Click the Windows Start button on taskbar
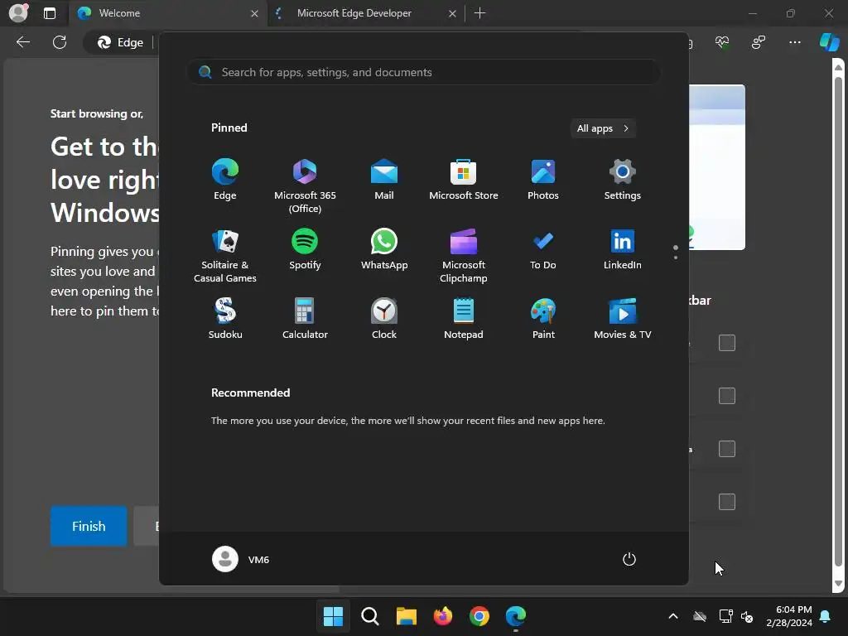The width and height of the screenshot is (848, 636). [333, 616]
